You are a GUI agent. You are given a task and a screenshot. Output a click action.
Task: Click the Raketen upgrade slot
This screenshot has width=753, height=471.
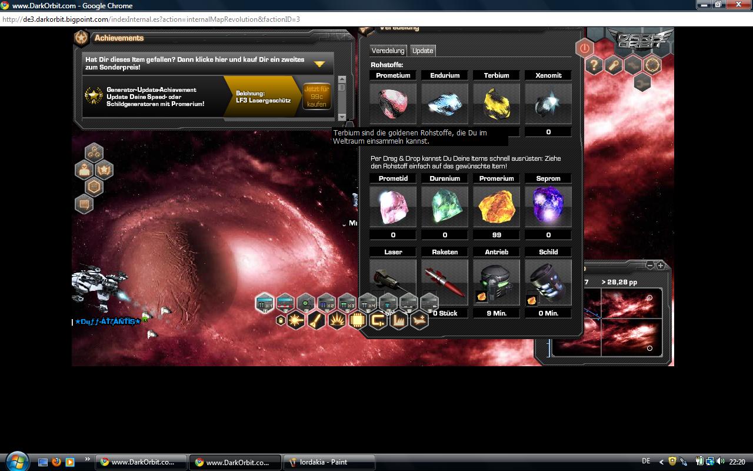[x=445, y=280]
